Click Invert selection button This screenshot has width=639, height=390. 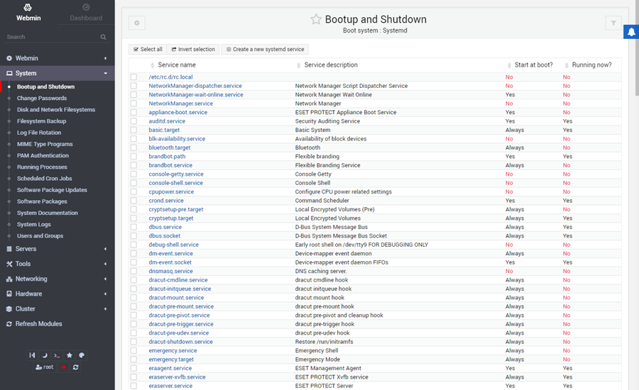click(193, 49)
